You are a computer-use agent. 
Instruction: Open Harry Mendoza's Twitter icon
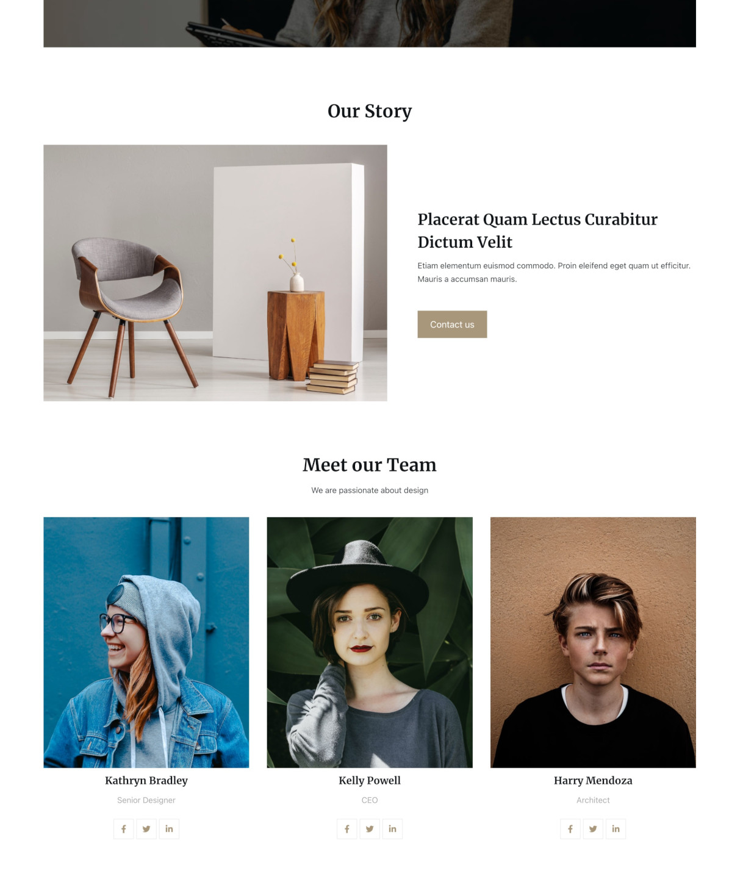click(x=593, y=829)
